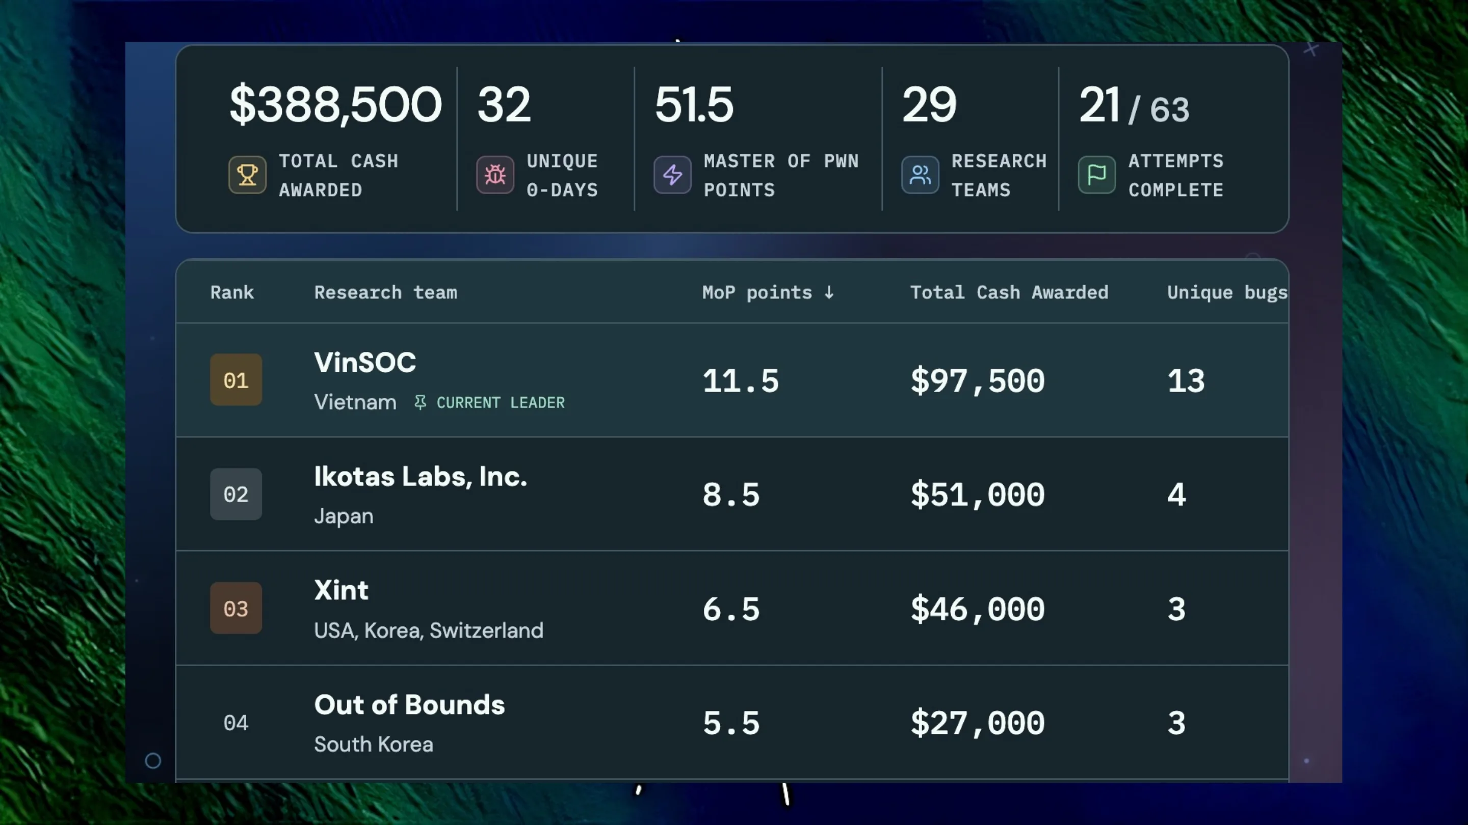Click the lightning bolt Master of Pwn icon
The image size is (1468, 825).
[x=672, y=175]
